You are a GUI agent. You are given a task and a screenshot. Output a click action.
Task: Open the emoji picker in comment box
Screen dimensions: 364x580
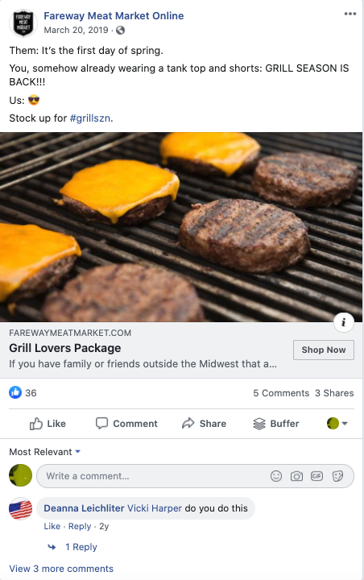point(276,476)
